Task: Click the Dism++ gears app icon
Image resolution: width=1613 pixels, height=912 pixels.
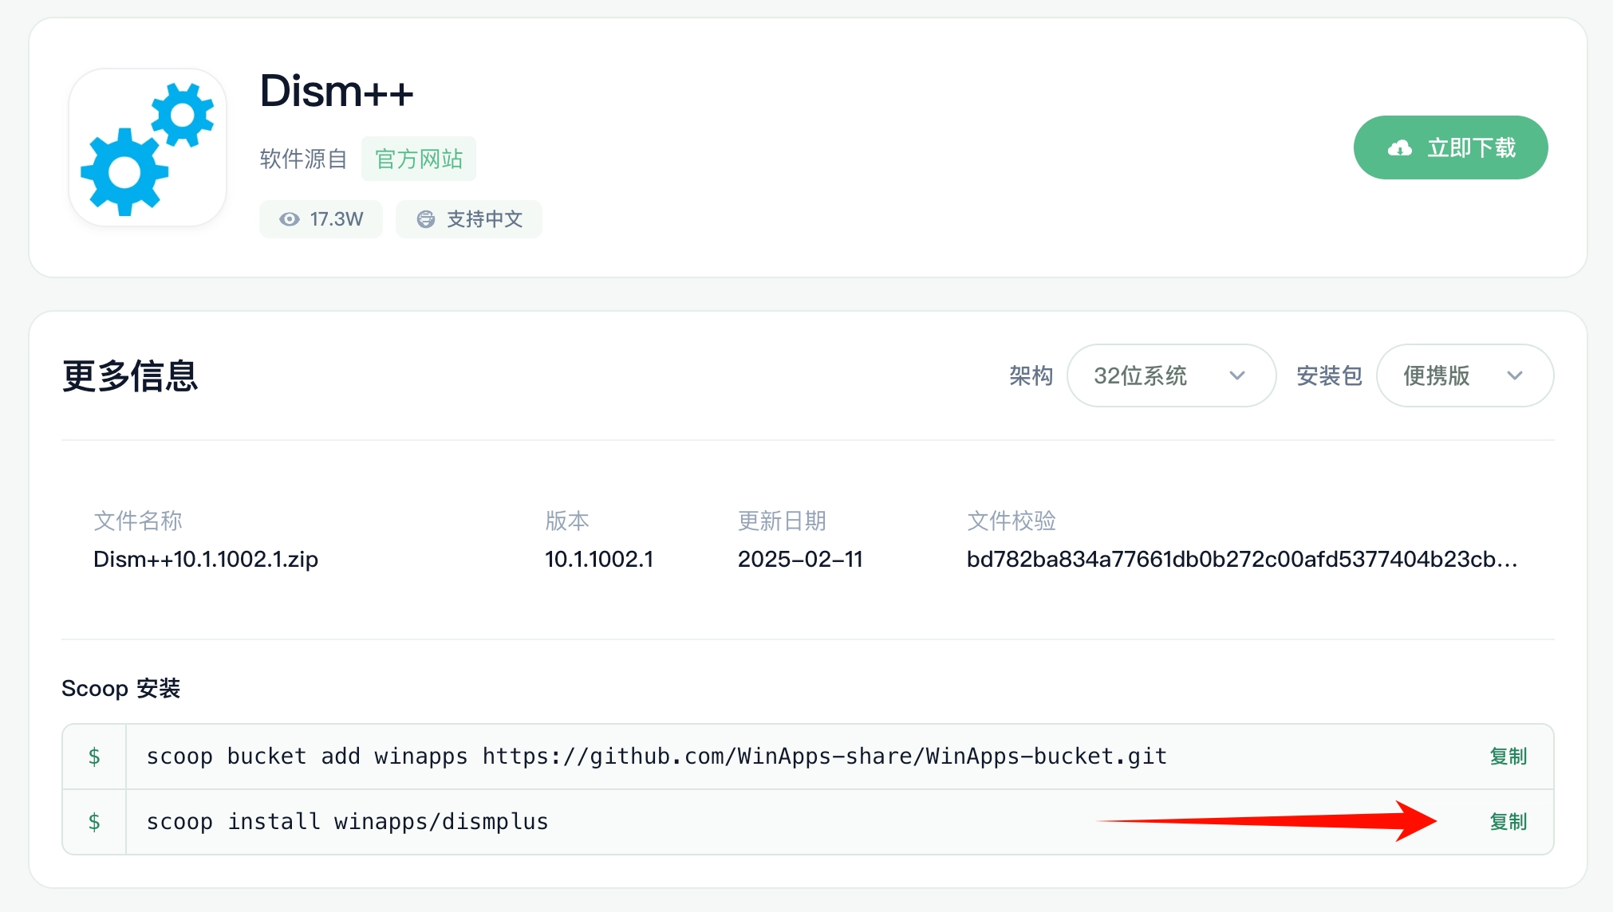Action: [148, 147]
